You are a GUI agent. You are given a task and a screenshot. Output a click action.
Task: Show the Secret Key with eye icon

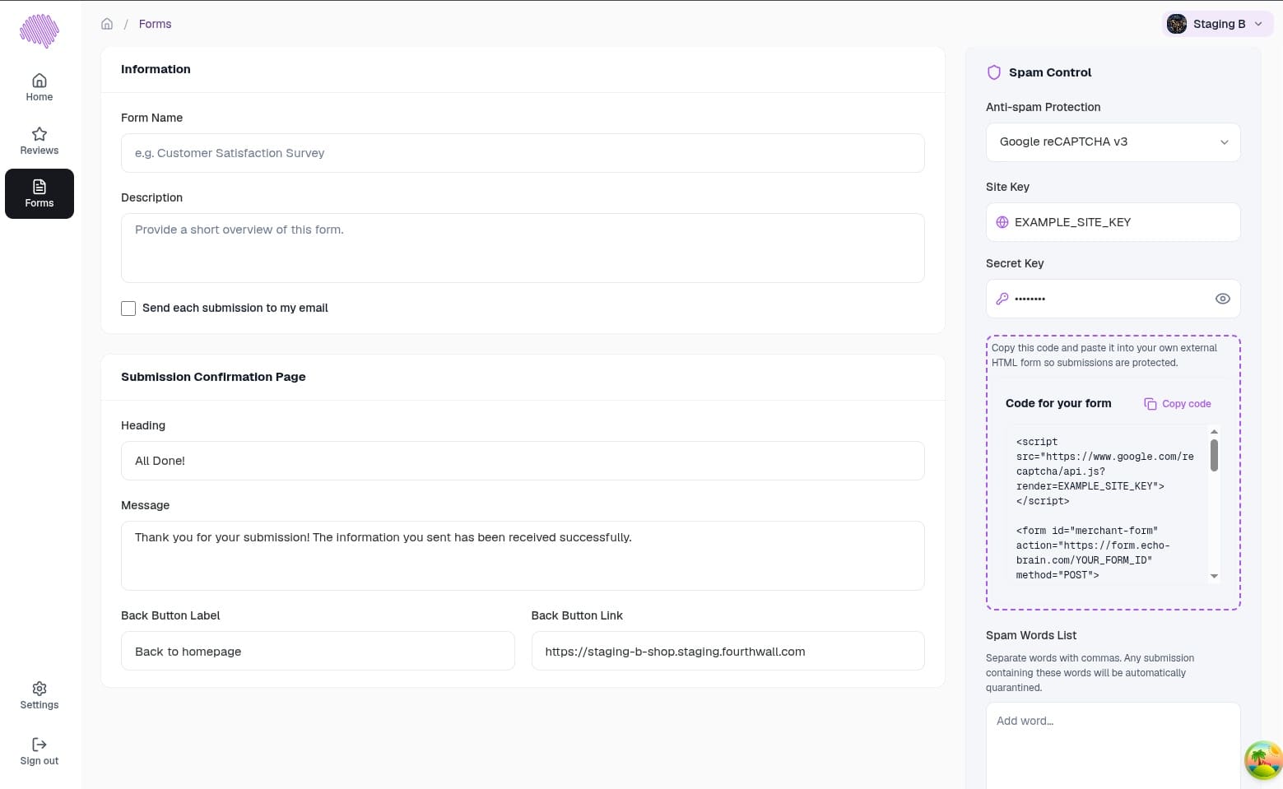pos(1223,299)
